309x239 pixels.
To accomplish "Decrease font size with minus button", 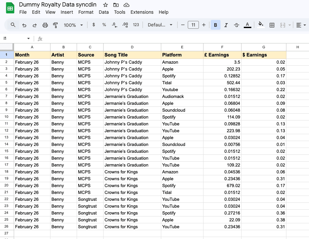I will click(183, 25).
